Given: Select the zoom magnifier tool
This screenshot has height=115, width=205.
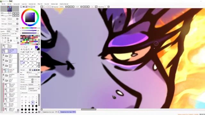Looking at the screenshot, I should (x=24, y=50).
